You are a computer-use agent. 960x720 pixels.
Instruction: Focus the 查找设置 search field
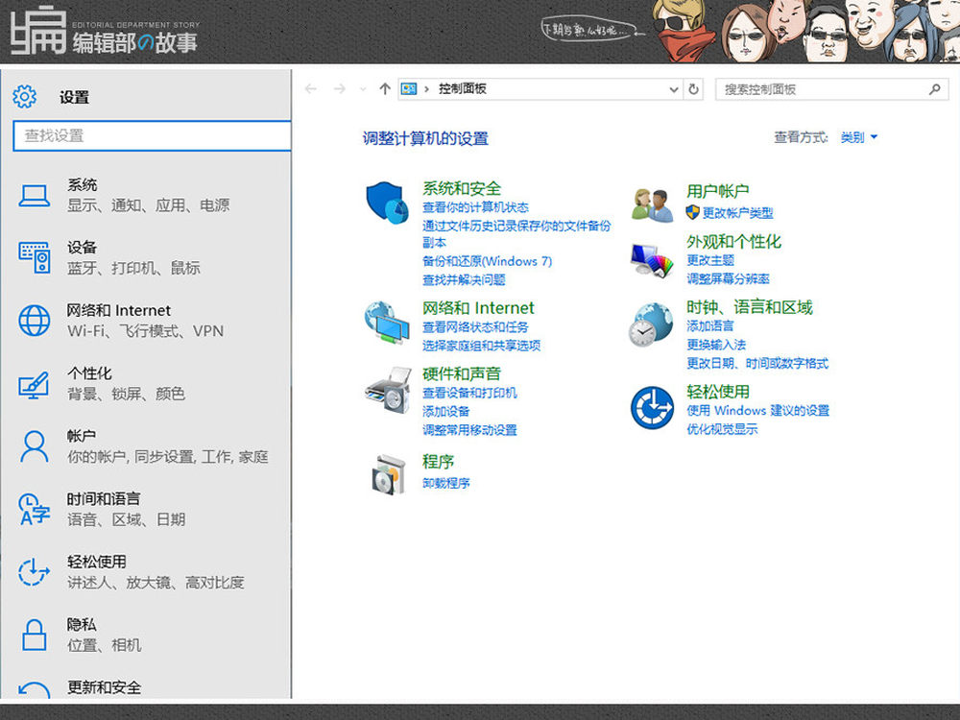[x=152, y=135]
